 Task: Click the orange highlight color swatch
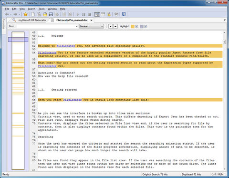point(133,26)
